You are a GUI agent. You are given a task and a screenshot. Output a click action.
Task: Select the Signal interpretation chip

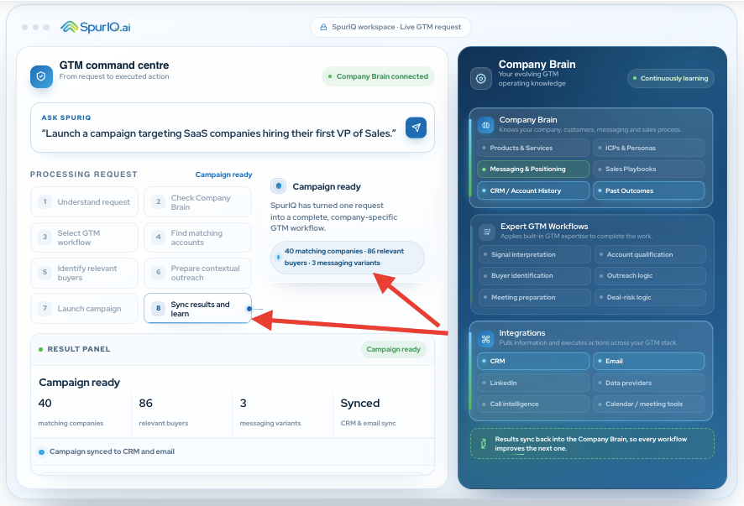(x=535, y=254)
